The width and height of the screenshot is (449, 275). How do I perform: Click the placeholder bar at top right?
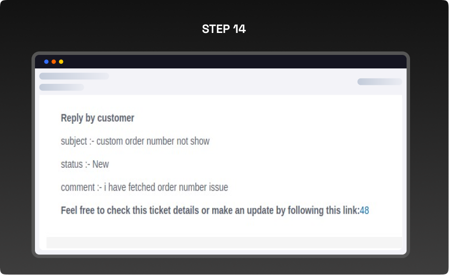coord(380,82)
